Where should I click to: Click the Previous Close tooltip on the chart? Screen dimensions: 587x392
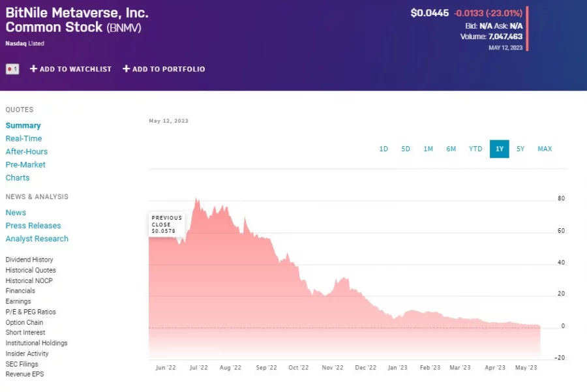(x=166, y=223)
